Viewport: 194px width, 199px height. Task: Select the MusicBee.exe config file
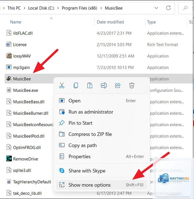coord(26,90)
